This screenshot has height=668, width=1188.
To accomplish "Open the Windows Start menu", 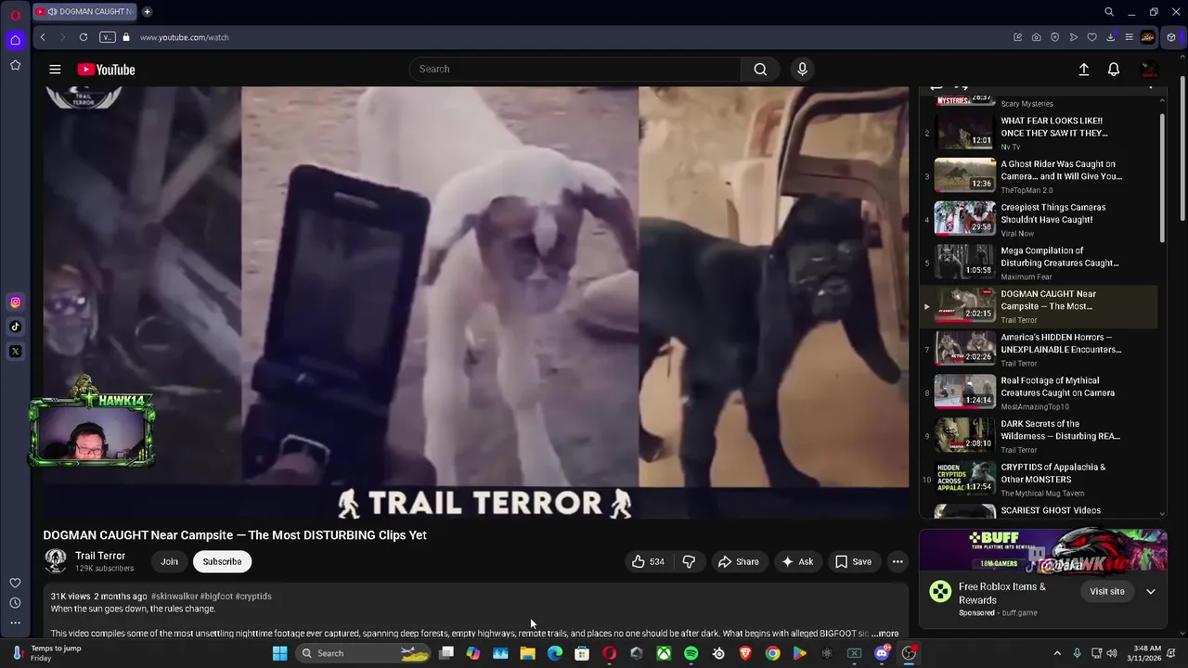I will tap(279, 653).
